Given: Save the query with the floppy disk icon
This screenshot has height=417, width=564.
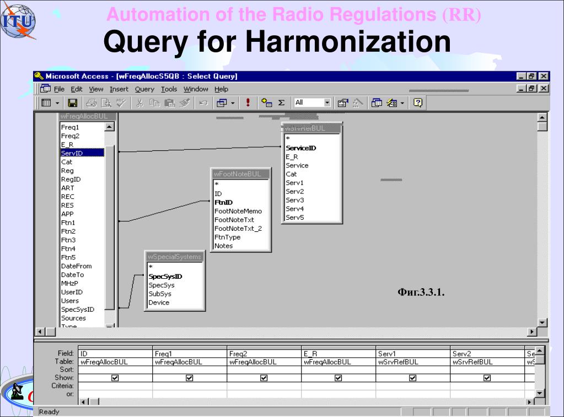Looking at the screenshot, I should tap(73, 103).
